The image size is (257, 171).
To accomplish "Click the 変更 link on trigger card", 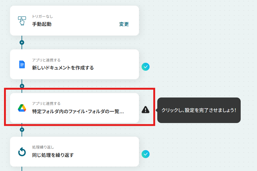I will (x=124, y=24).
